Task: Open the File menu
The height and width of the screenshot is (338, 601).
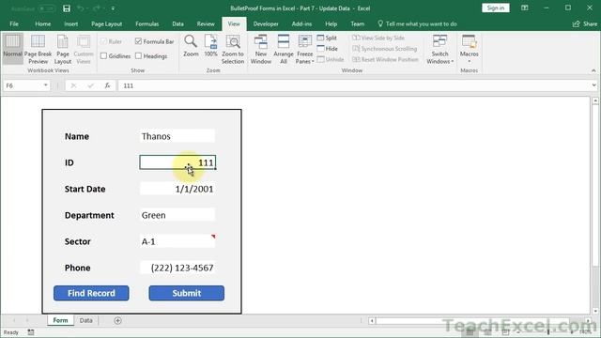Action: [14, 23]
